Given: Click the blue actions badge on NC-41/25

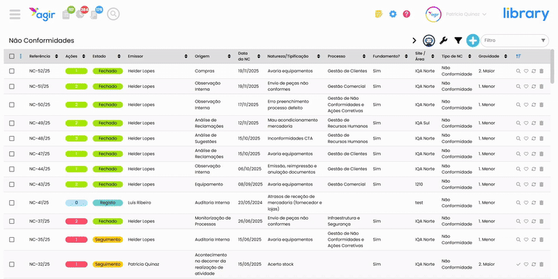Looking at the screenshot, I should [x=76, y=202].
